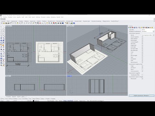Switch to Standard toolbar tab
The image size is (155, 116).
[3, 21]
